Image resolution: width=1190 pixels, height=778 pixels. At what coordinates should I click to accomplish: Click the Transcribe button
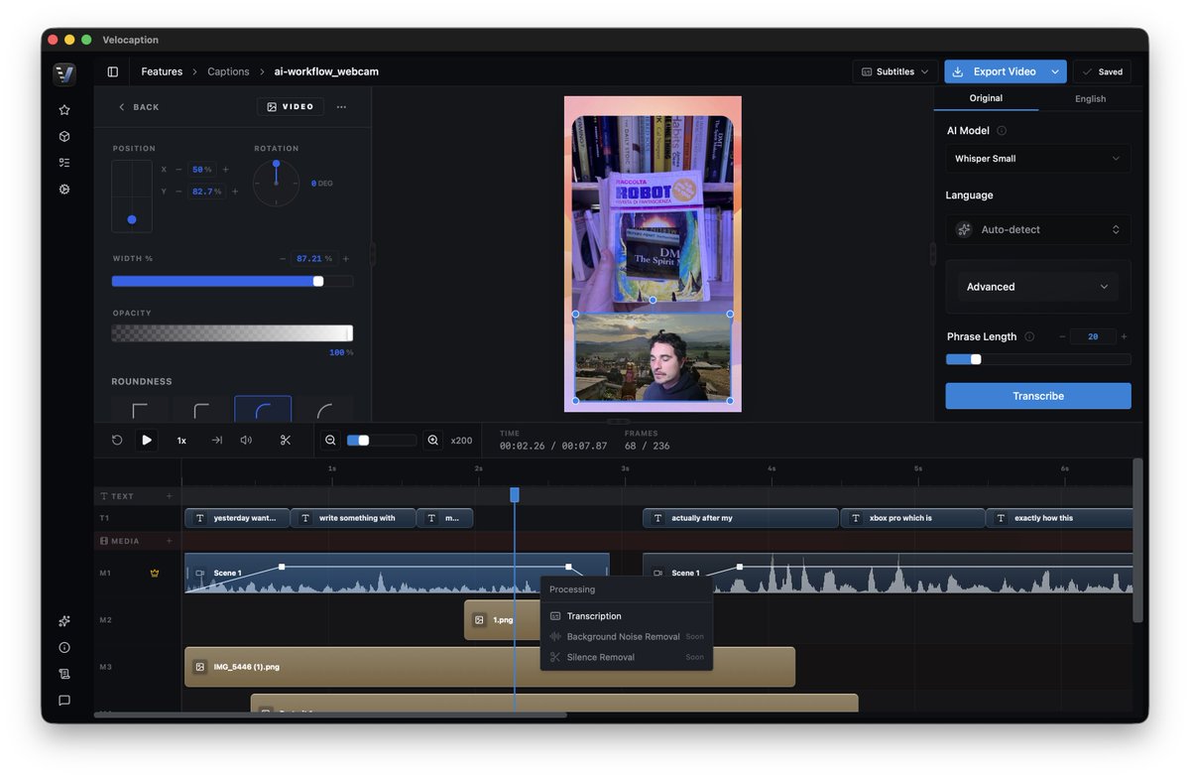(x=1038, y=396)
